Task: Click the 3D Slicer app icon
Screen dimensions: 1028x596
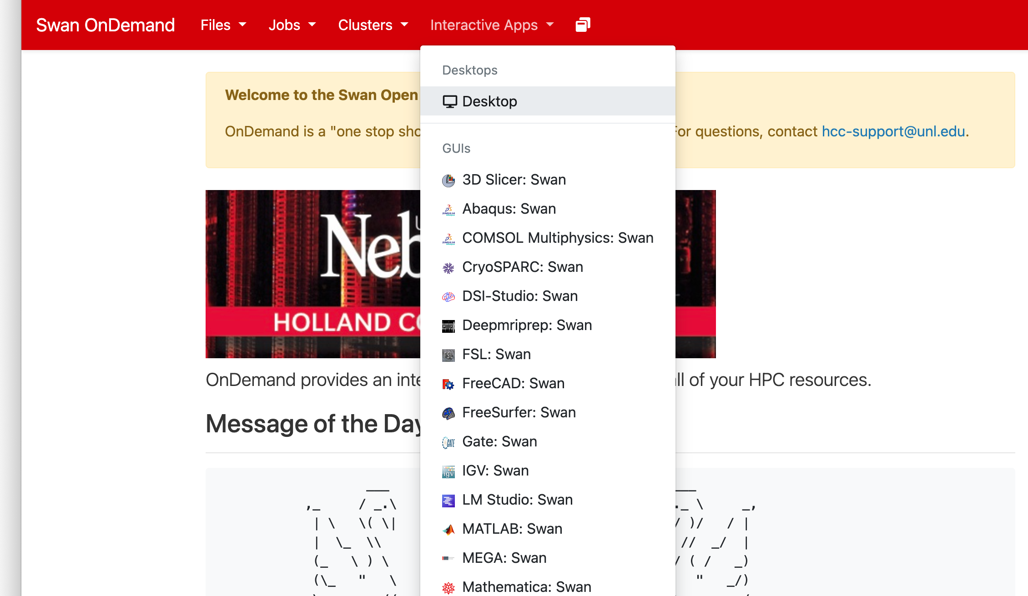Action: click(448, 180)
